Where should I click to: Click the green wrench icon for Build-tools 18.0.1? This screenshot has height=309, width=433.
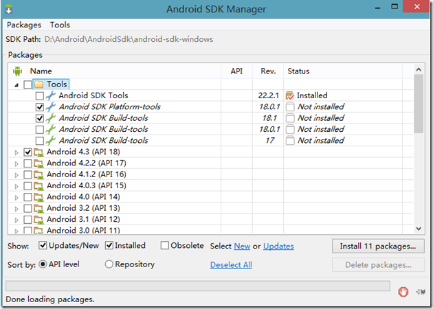[x=51, y=129]
